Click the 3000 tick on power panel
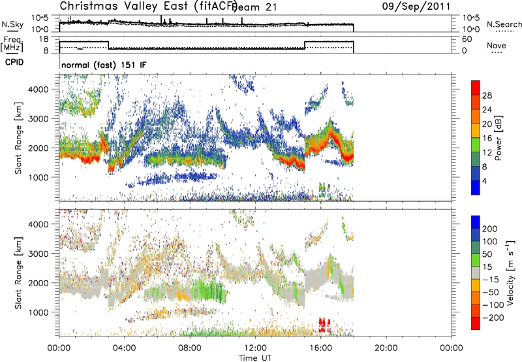522x362 pixels. point(38,119)
